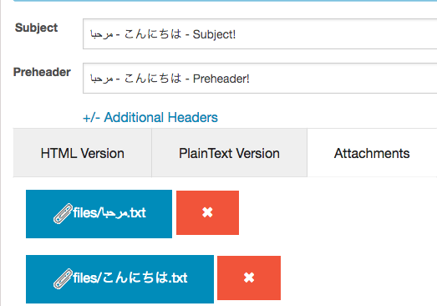
Task: Focus the Subject input field
Action: 260,34
